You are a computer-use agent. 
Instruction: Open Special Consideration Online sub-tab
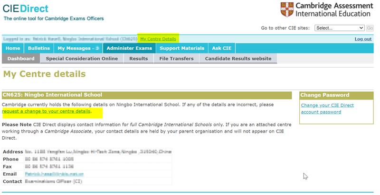82,59
